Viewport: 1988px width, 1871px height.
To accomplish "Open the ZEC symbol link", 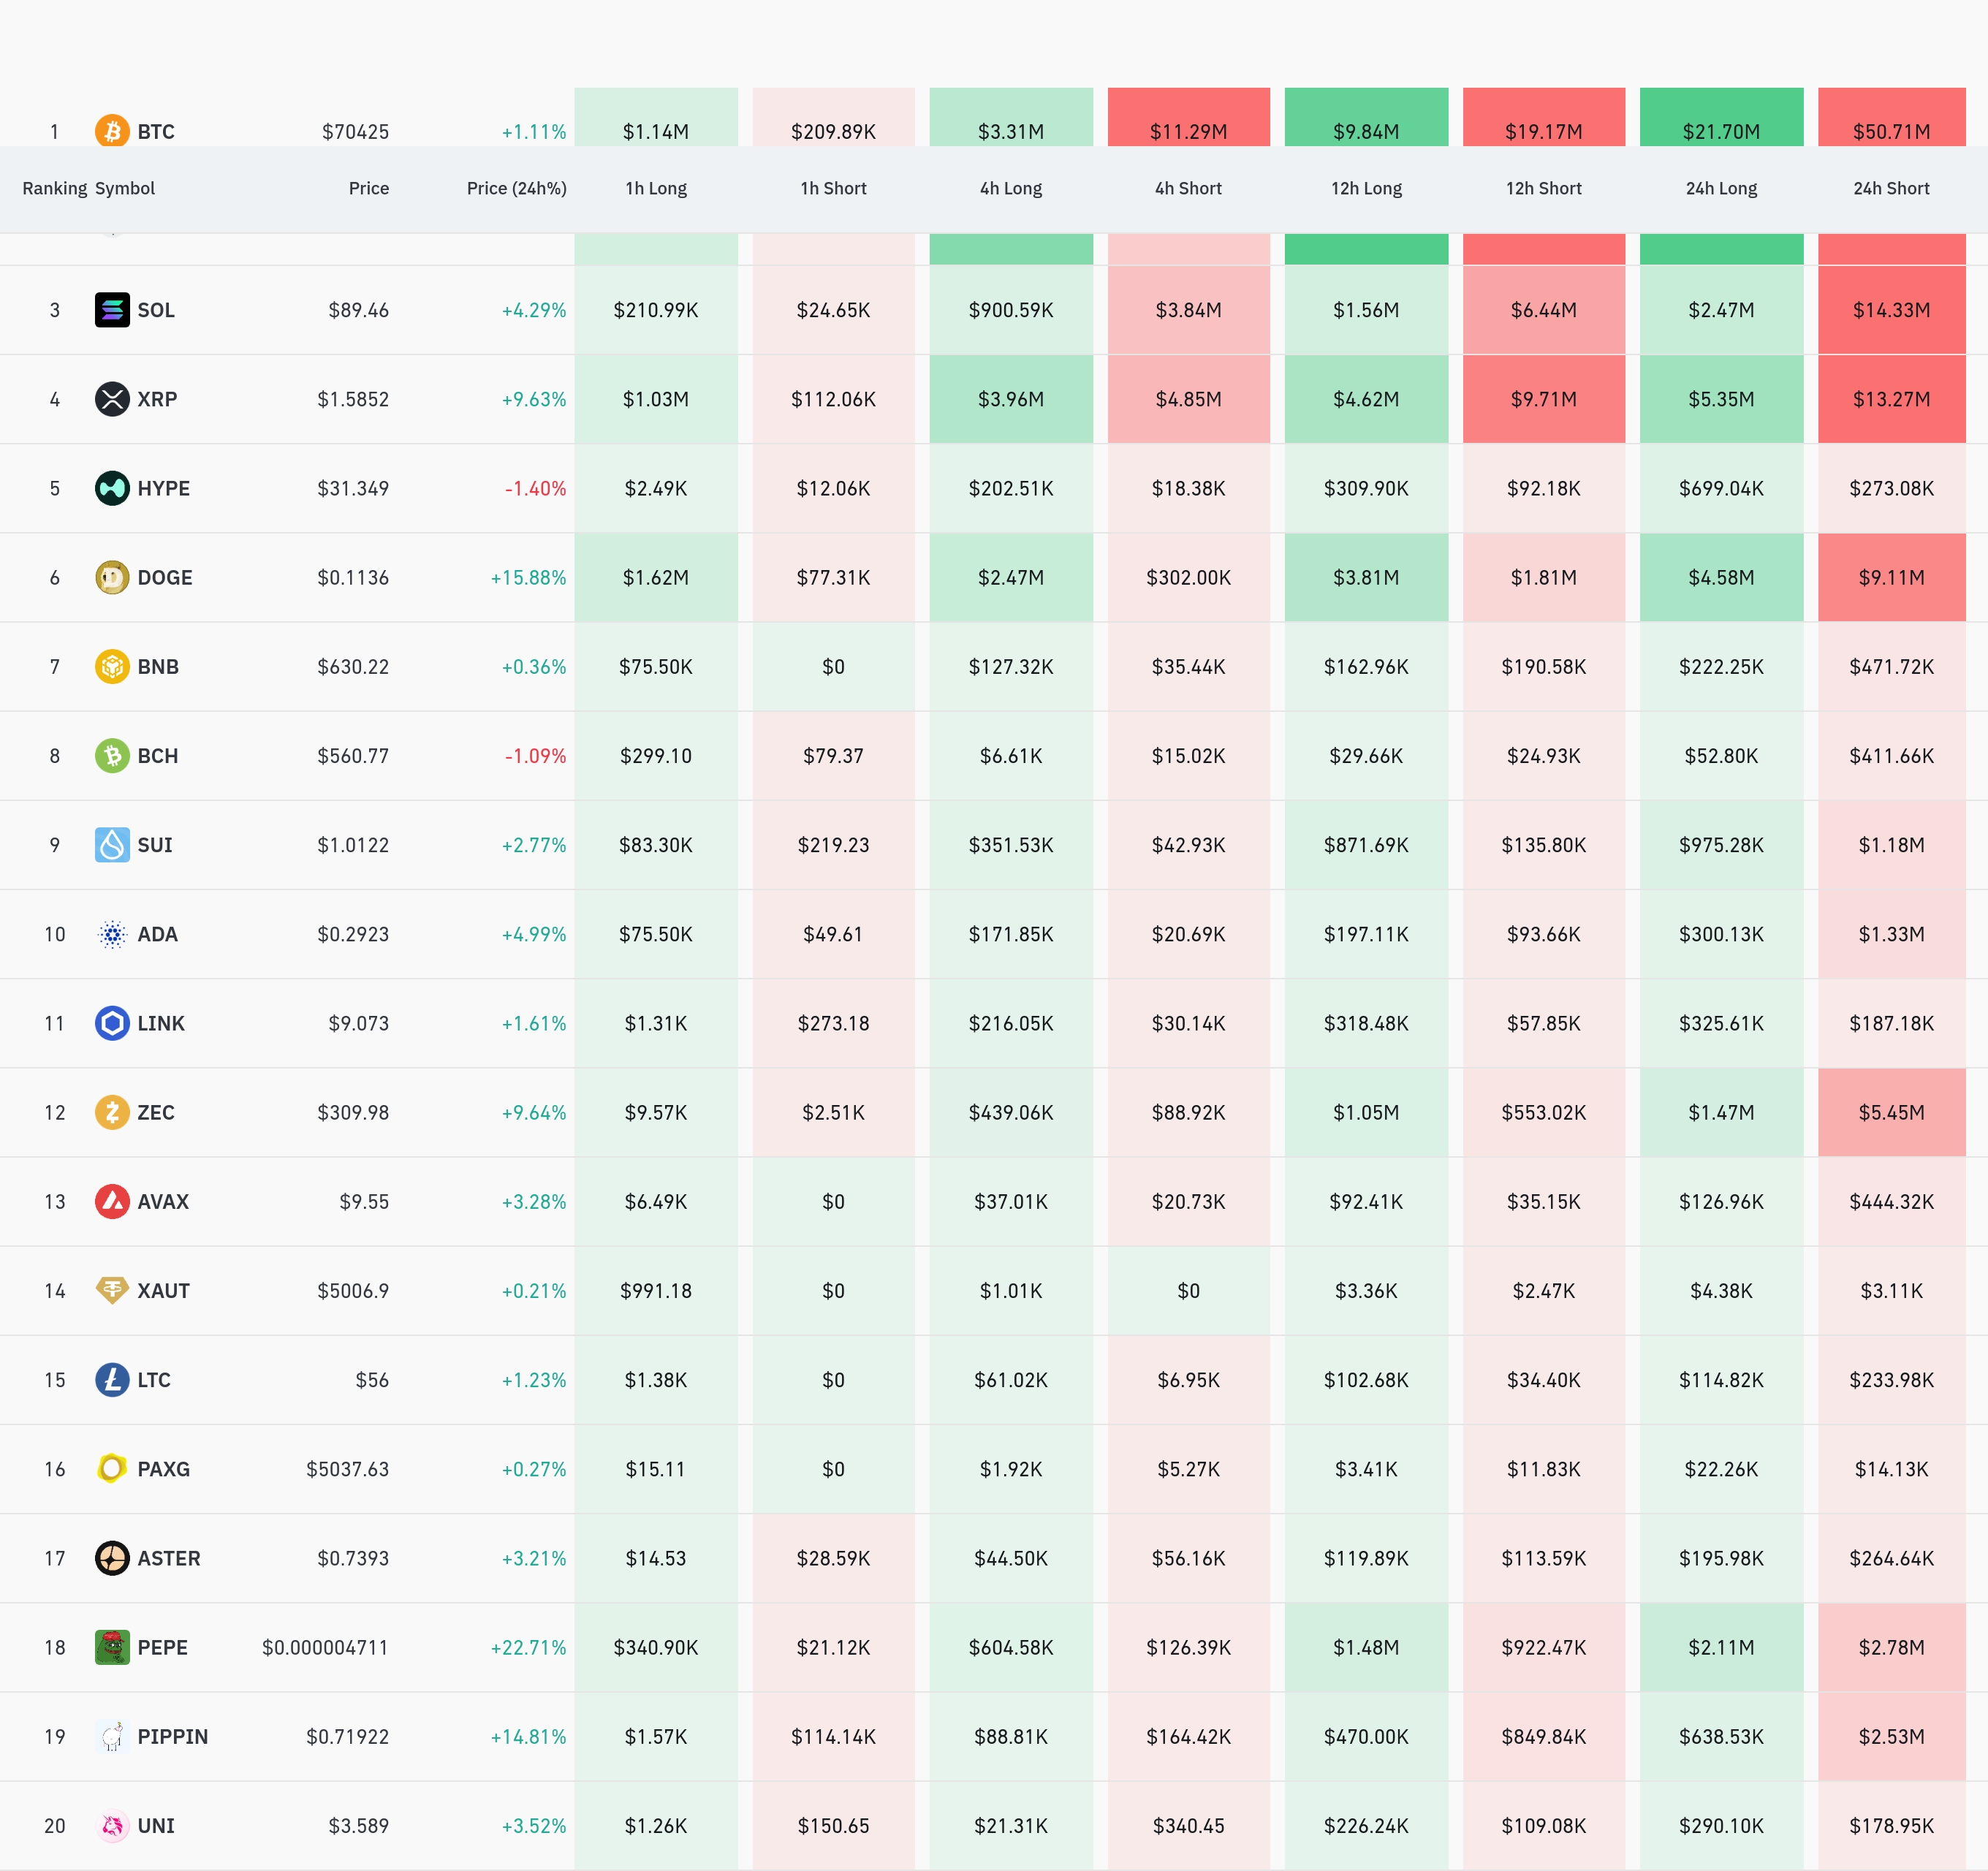I will (156, 1112).
